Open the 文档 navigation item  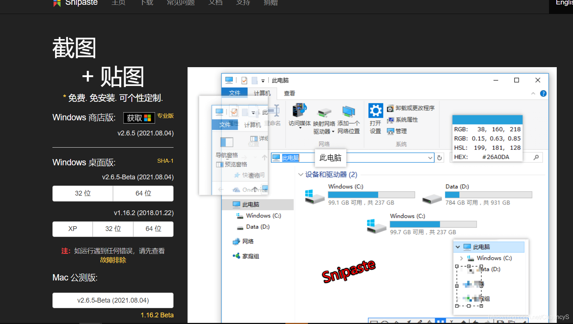click(215, 3)
